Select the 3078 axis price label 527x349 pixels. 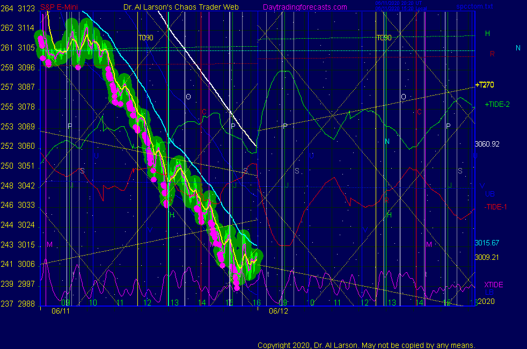click(x=26, y=107)
